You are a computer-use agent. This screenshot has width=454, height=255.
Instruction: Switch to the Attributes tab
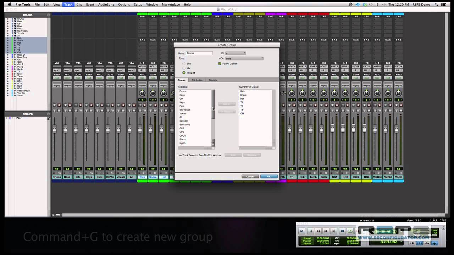[197, 80]
